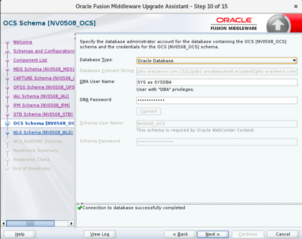Open the IPM Schema step
The height and width of the screenshot is (239, 302).
42,105
